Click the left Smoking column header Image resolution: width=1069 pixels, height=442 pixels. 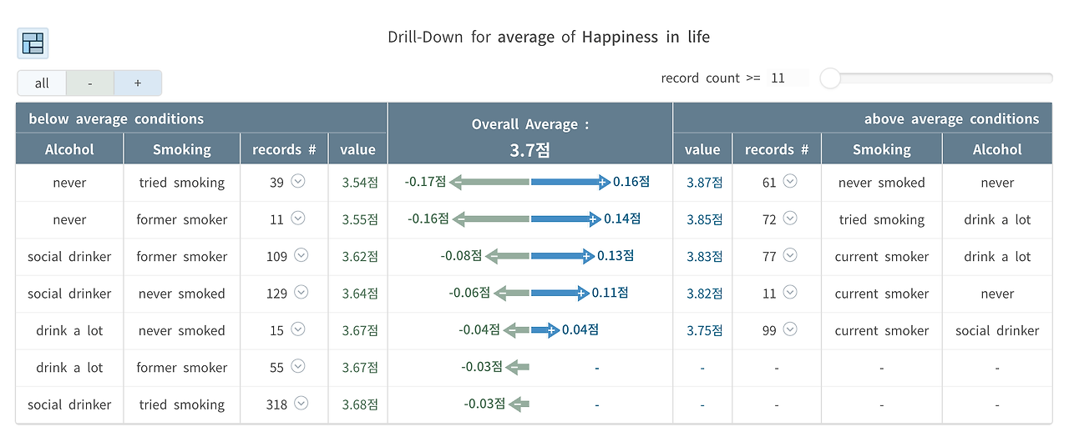182,149
